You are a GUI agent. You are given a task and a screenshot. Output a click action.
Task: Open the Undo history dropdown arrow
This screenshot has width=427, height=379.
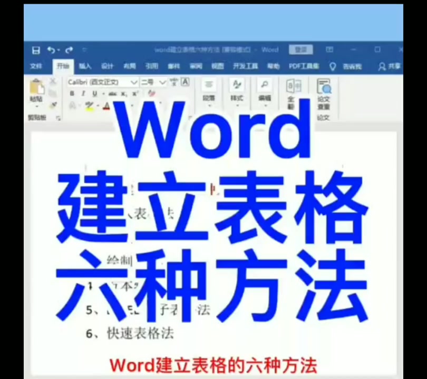coord(59,51)
